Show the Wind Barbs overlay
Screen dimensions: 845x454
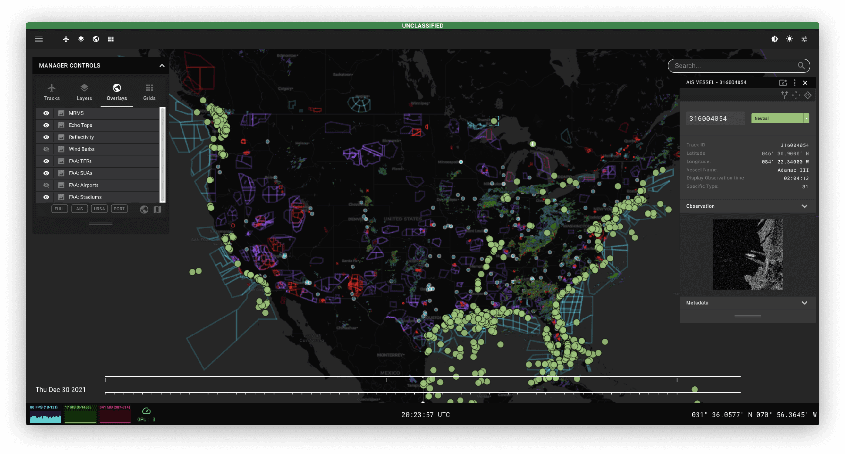[x=46, y=149]
